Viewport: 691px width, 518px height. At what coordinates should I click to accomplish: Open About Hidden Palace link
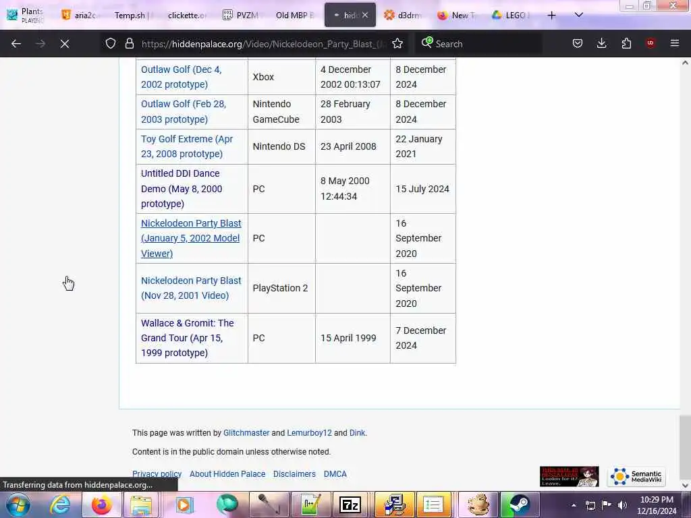tap(227, 474)
